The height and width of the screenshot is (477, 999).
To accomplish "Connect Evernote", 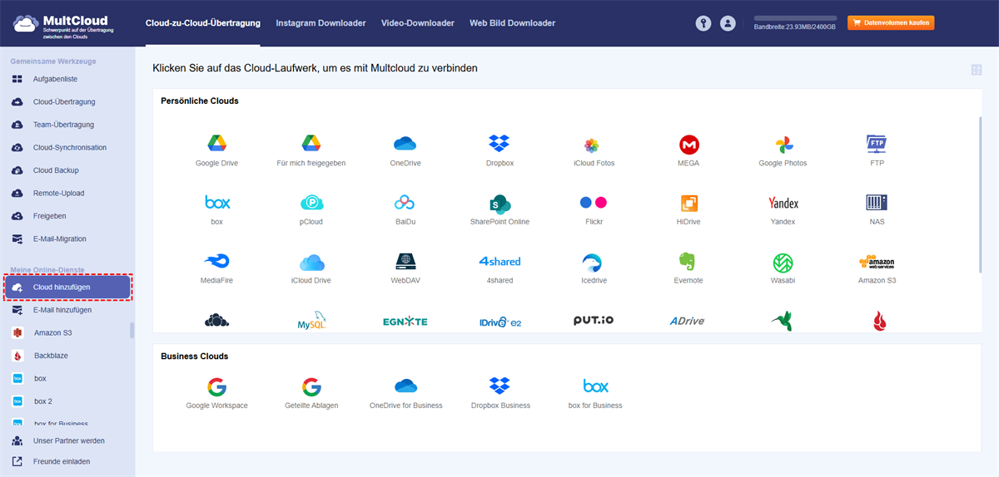I will [x=688, y=262].
